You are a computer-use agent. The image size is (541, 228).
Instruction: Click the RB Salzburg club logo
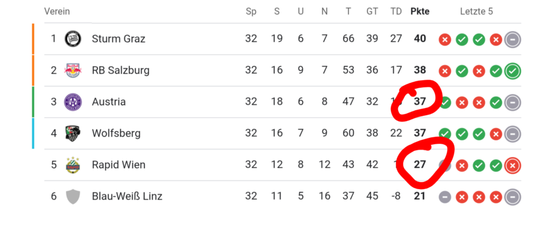(72, 70)
